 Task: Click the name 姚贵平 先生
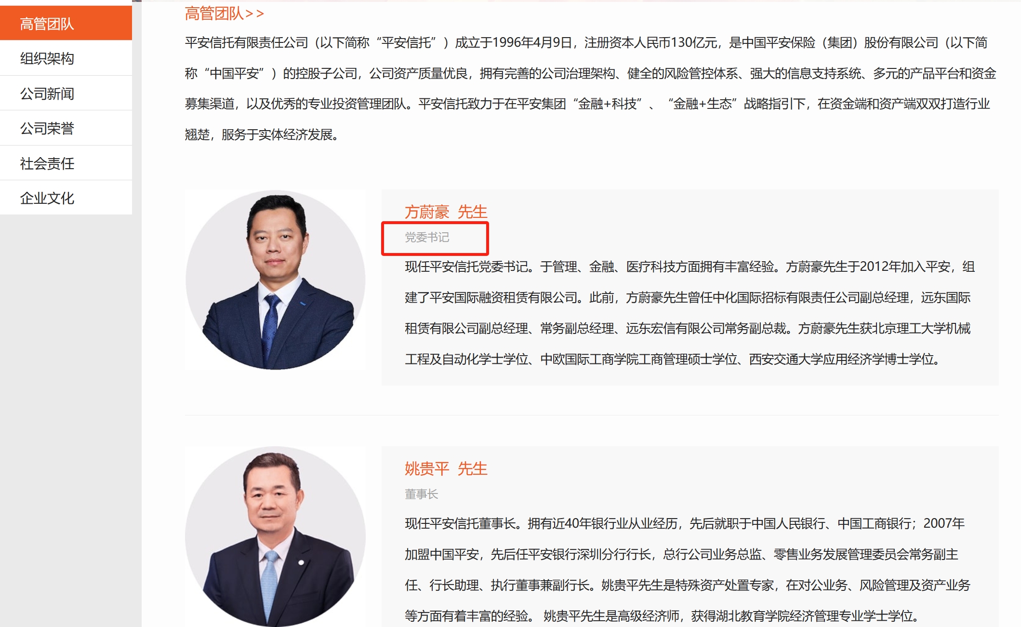pyautogui.click(x=446, y=469)
